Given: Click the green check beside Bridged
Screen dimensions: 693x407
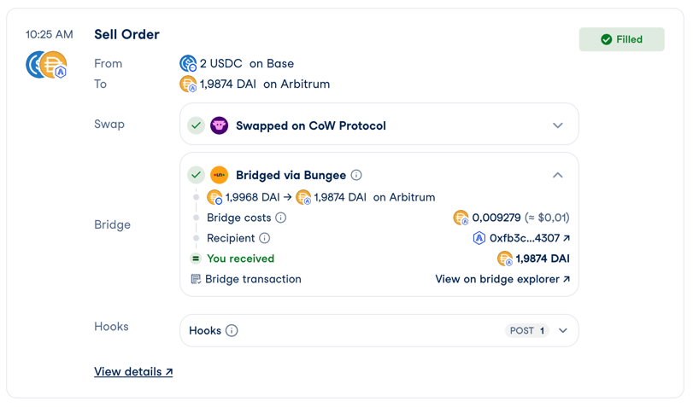Looking at the screenshot, I should (x=197, y=175).
